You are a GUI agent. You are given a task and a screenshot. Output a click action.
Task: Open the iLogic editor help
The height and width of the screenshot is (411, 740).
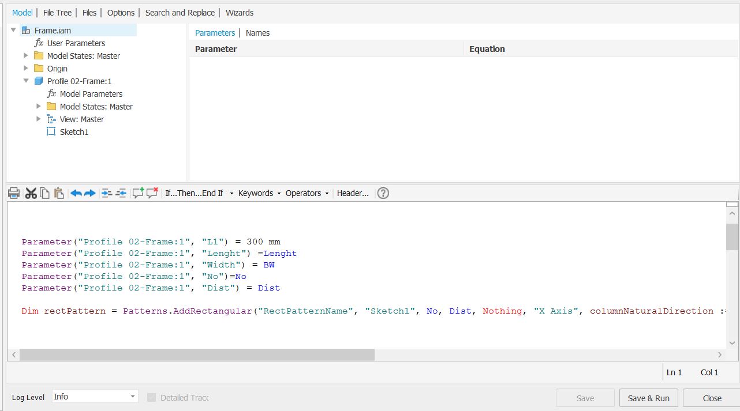[383, 193]
